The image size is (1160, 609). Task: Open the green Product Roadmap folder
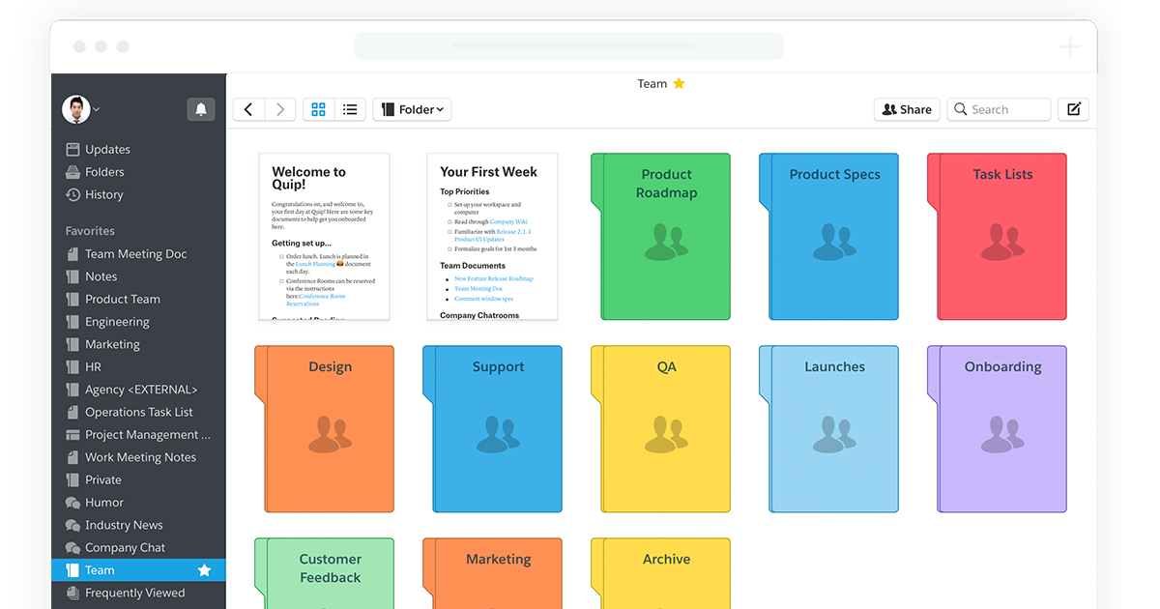[x=660, y=236]
